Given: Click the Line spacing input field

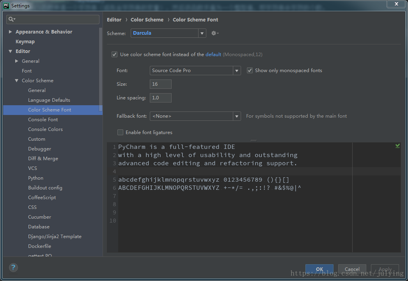Looking at the screenshot, I should [161, 98].
